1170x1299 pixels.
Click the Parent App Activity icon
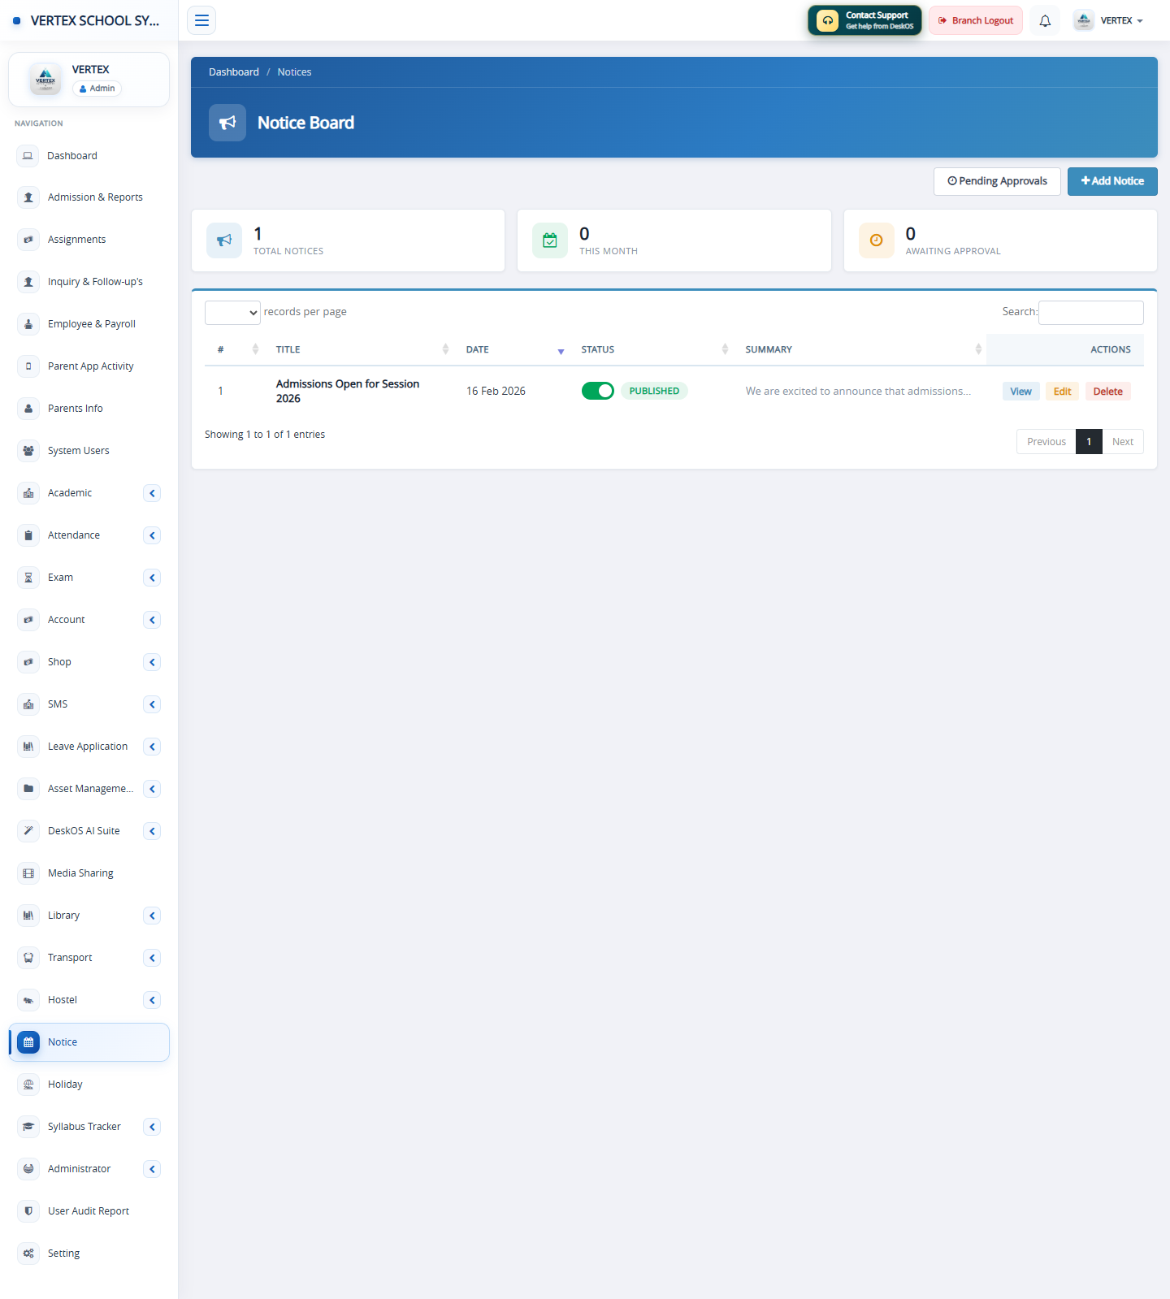tap(28, 366)
